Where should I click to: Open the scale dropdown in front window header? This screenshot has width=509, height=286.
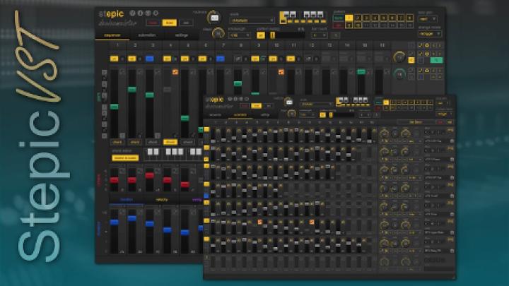coord(316,105)
